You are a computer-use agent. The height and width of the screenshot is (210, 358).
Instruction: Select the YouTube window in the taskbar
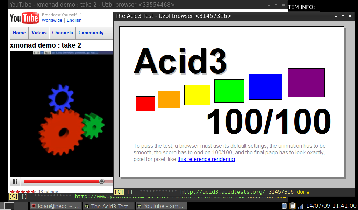pyautogui.click(x=161, y=206)
